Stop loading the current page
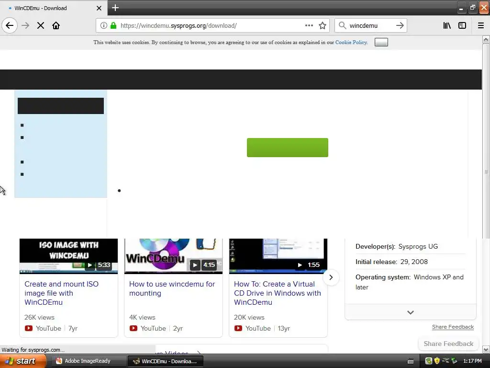Viewport: 490px width, 368px height. [41, 25]
